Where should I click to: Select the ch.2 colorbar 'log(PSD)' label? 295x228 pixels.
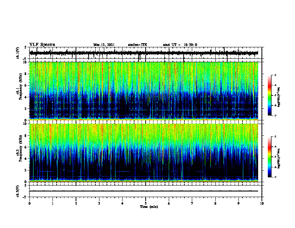coord(279,158)
